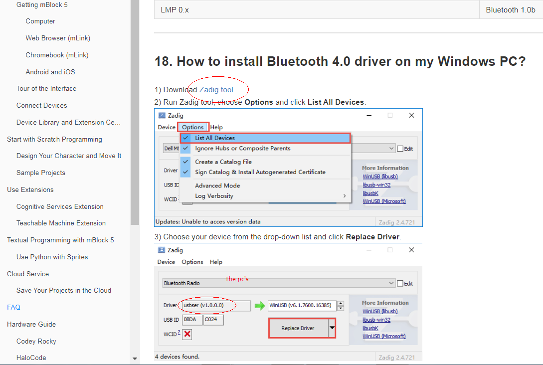The image size is (543, 365).
Task: Open Start with Scratch Programming section
Action: 54,140
